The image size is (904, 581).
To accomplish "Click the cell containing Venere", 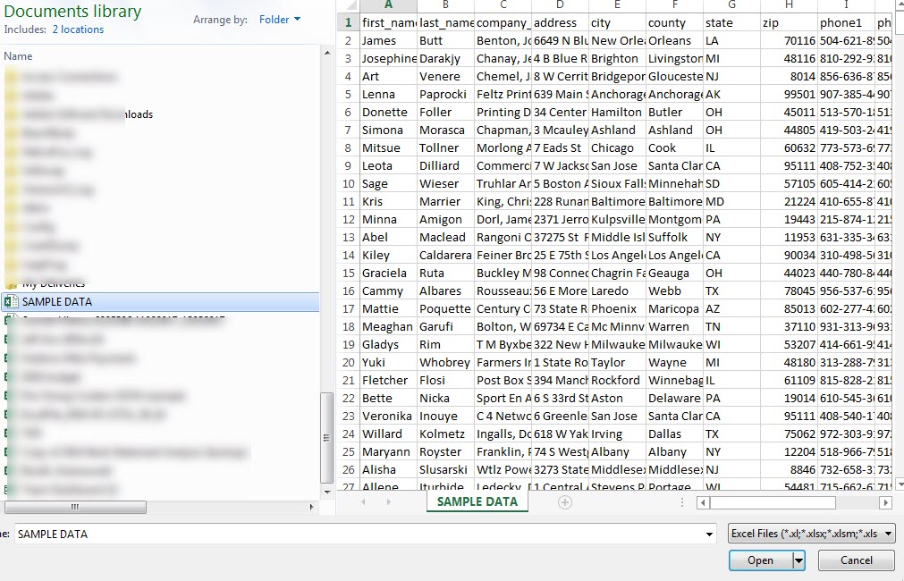I will pyautogui.click(x=445, y=77).
